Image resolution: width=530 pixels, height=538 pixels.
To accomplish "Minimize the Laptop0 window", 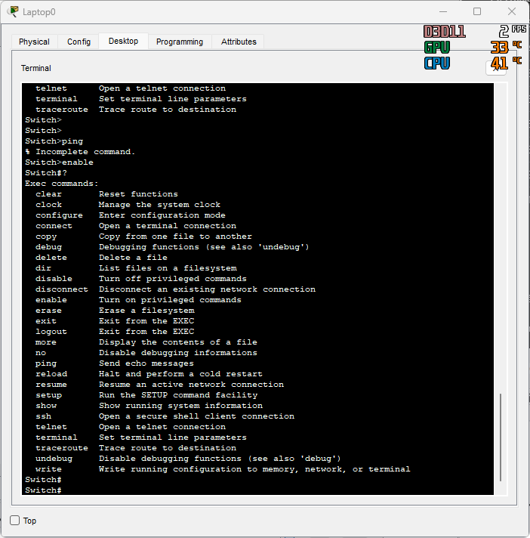I will point(442,11).
